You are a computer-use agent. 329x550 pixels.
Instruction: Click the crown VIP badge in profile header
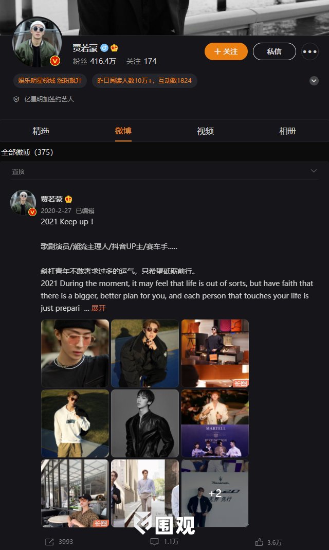click(114, 48)
